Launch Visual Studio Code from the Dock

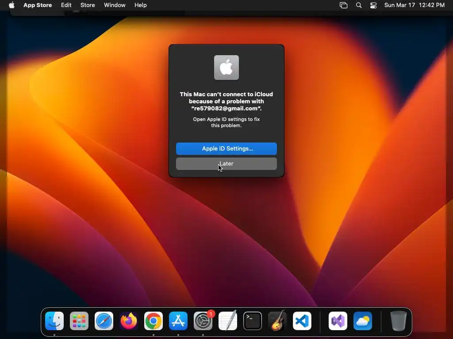pyautogui.click(x=302, y=321)
